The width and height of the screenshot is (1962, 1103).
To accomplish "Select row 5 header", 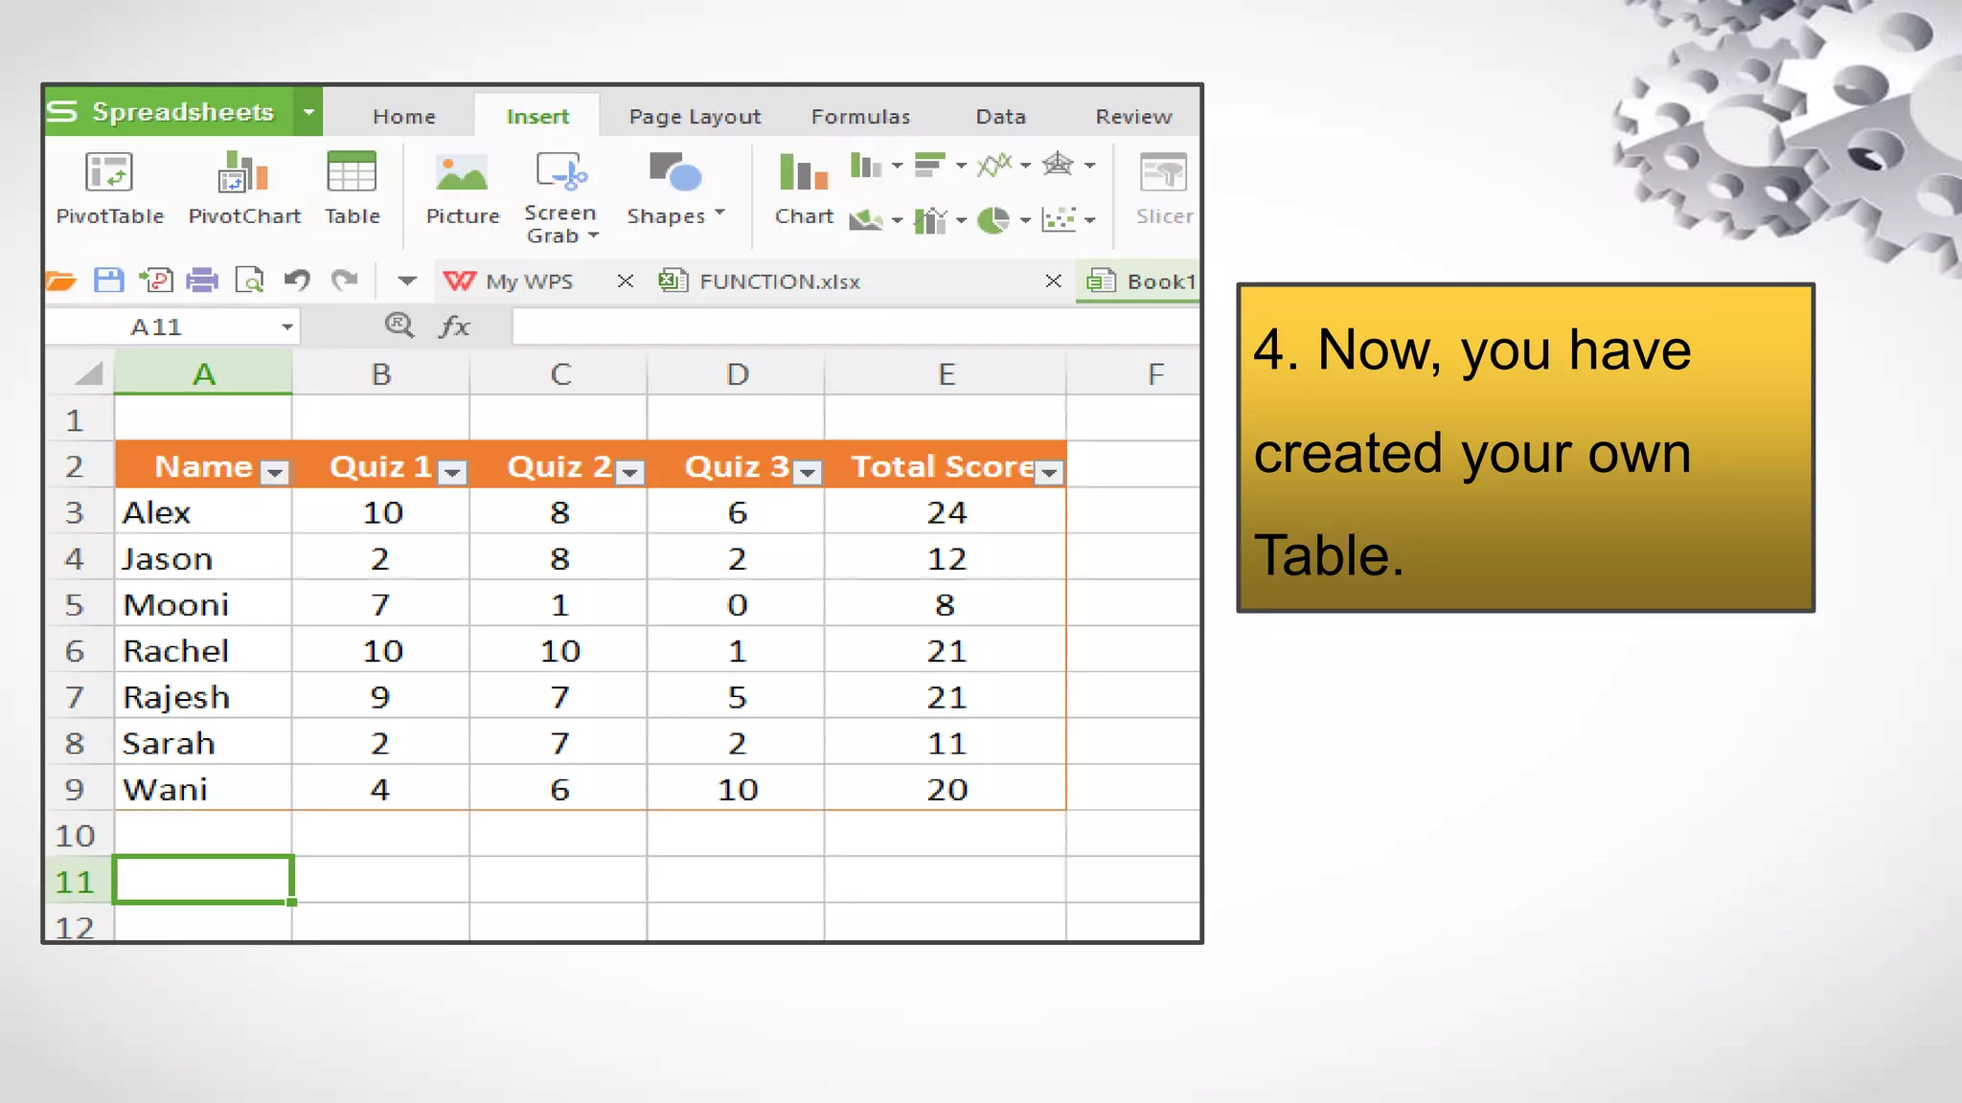I will click(80, 604).
